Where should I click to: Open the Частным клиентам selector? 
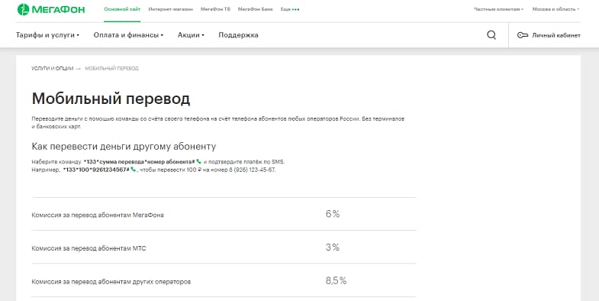498,9
